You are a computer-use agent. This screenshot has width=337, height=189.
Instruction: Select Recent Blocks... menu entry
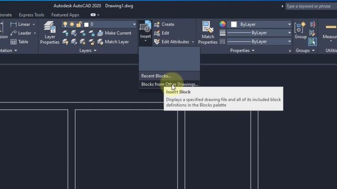tap(170, 76)
